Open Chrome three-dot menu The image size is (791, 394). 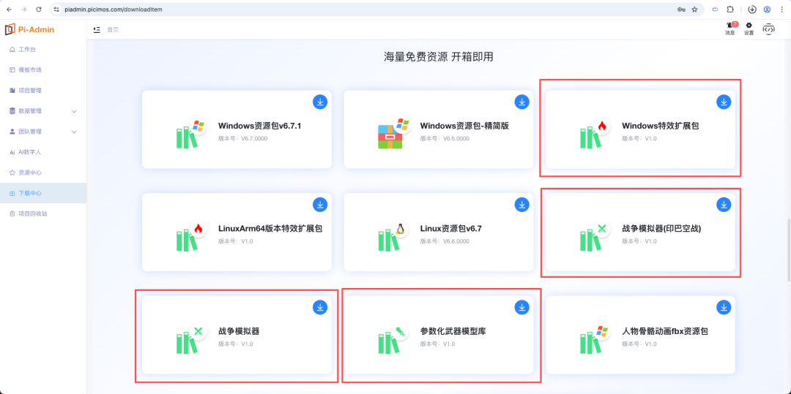[782, 10]
